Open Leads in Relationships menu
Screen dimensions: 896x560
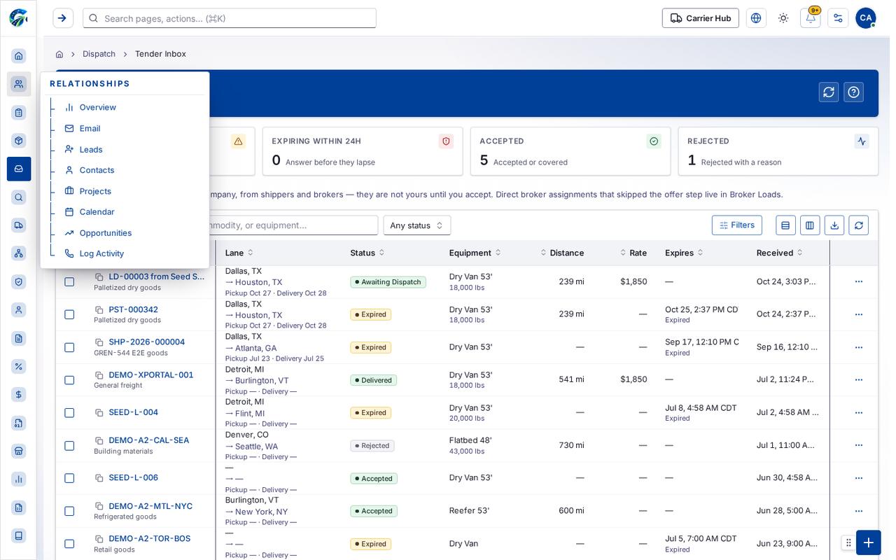(91, 150)
